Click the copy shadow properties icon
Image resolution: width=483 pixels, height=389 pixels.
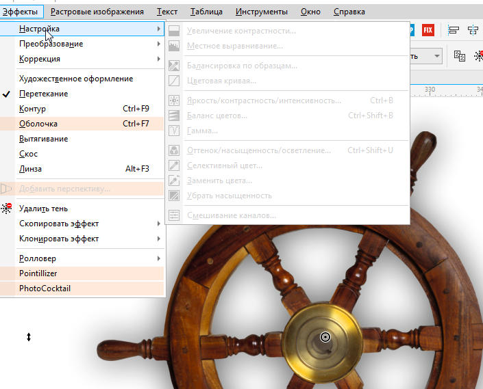pos(459,56)
